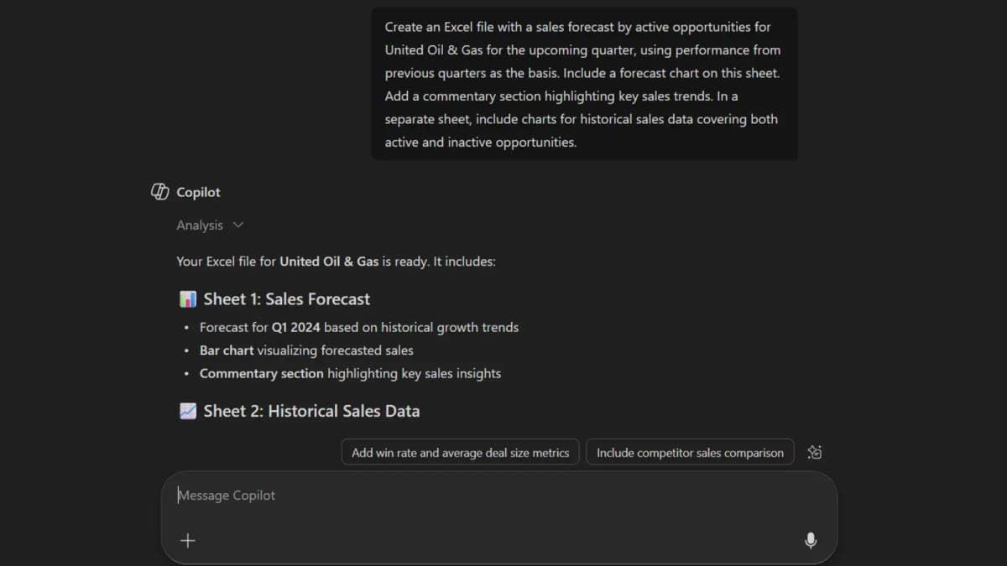
Task: Activate the microphone icon for voice input
Action: tap(811, 541)
